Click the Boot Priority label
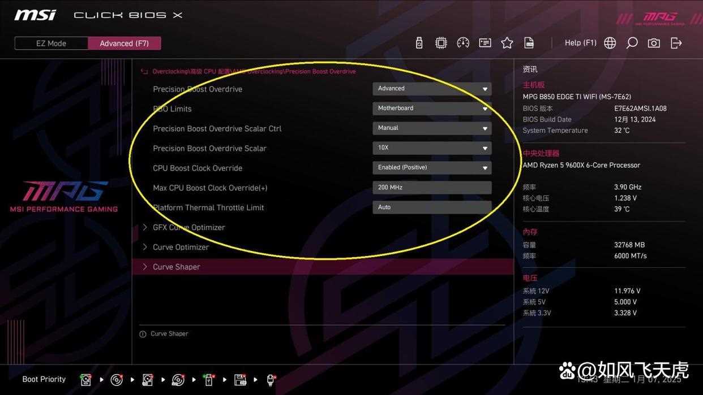This screenshot has height=395, width=703. point(44,379)
